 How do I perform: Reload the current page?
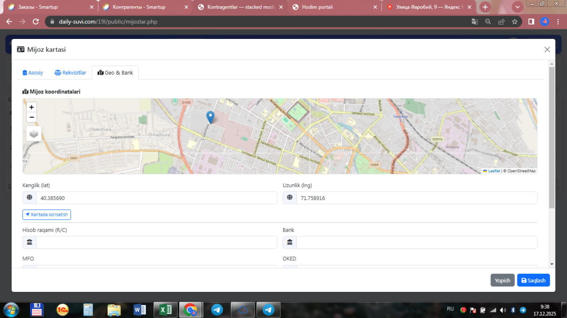tap(36, 22)
